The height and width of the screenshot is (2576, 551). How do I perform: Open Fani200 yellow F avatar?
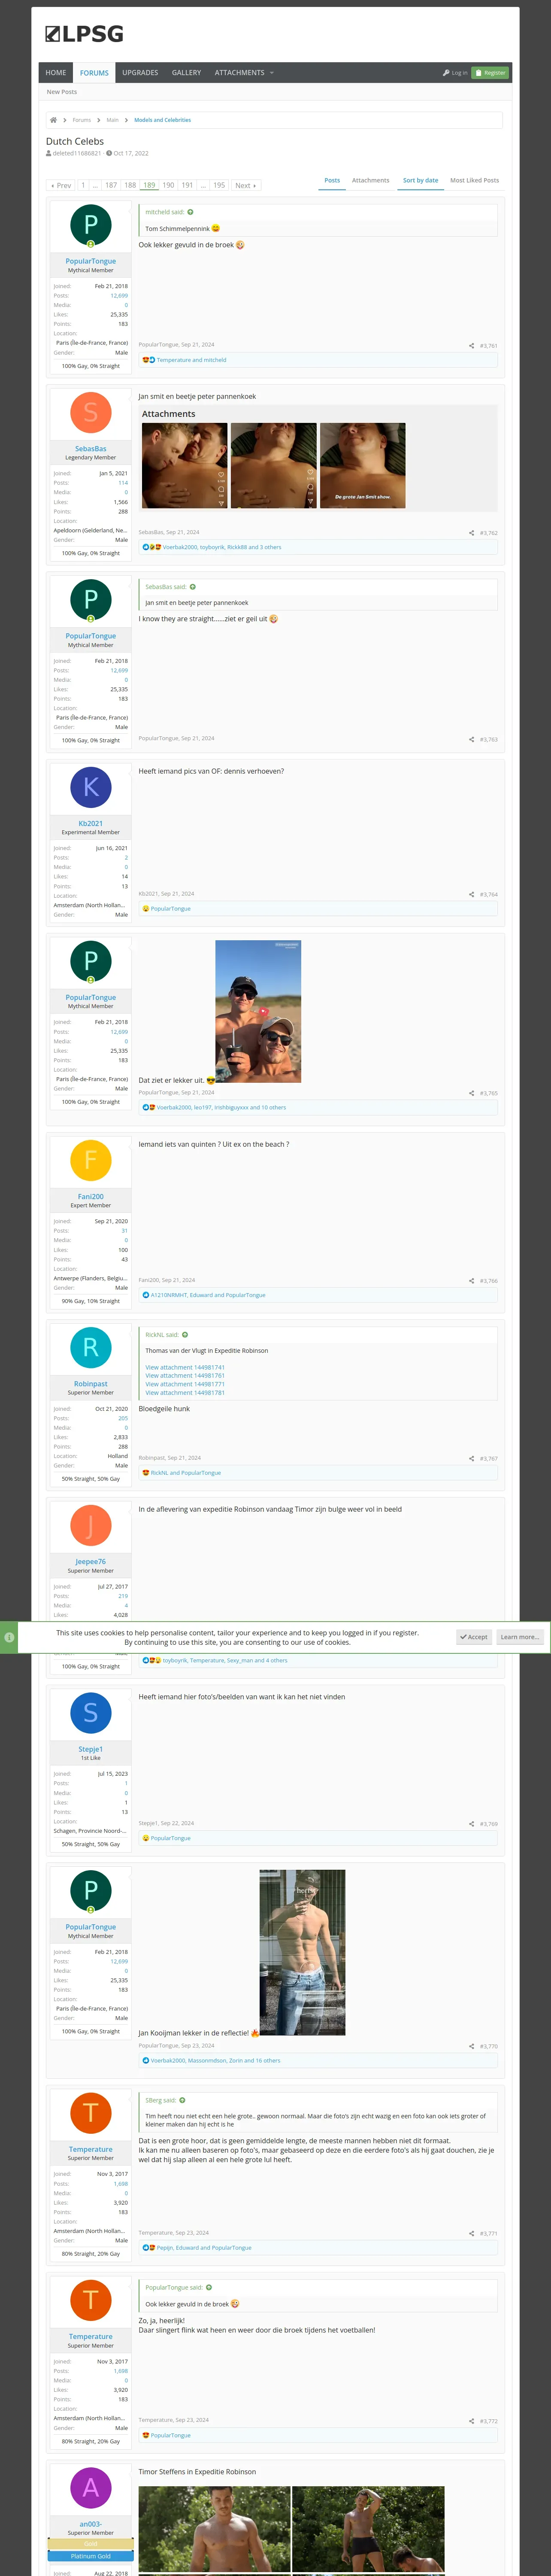click(x=91, y=1160)
